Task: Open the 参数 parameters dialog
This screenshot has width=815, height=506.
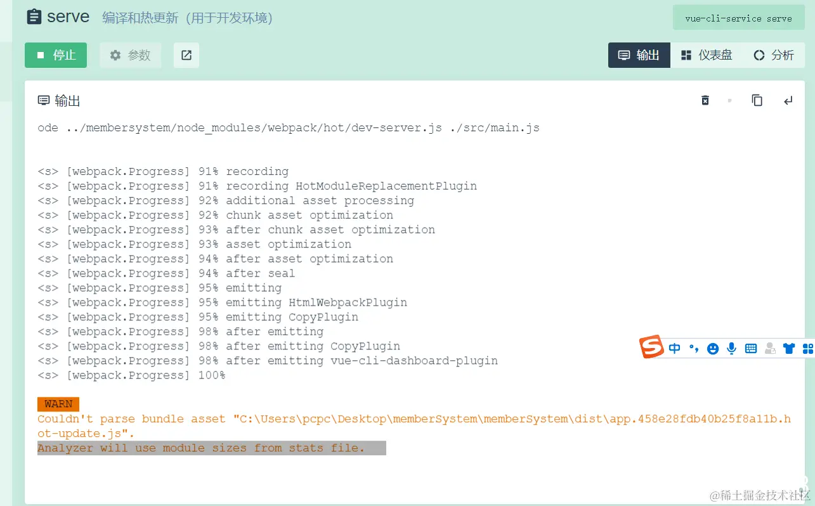Action: click(130, 55)
